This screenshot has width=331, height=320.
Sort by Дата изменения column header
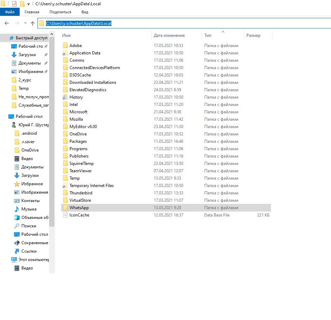tap(169, 35)
